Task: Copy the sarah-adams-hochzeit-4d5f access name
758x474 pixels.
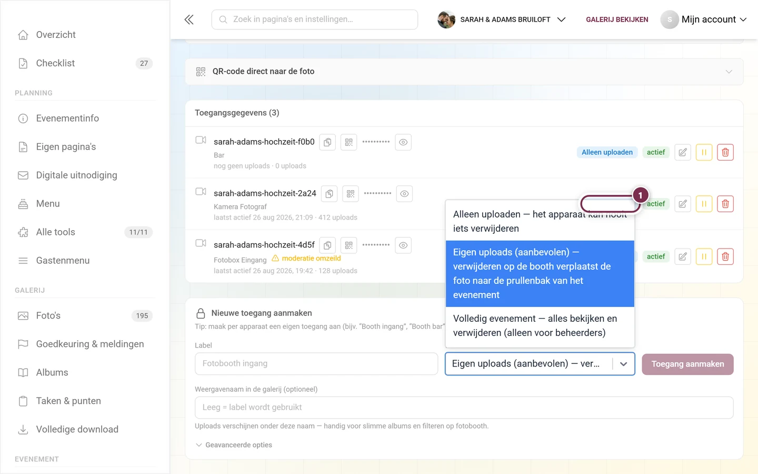Action: coord(327,245)
